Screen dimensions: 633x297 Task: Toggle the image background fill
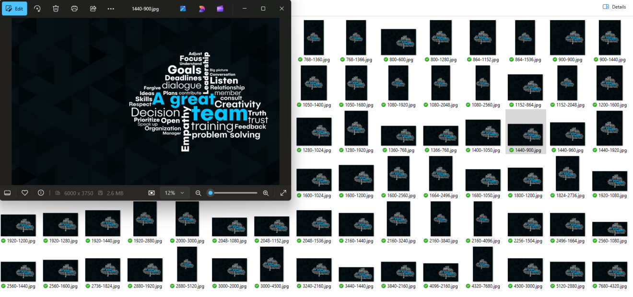pos(151,193)
